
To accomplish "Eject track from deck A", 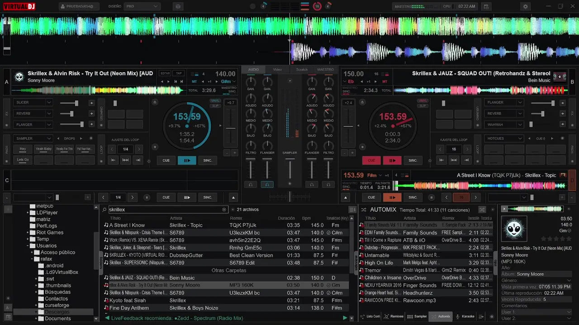I will pyautogui.click(x=155, y=102).
